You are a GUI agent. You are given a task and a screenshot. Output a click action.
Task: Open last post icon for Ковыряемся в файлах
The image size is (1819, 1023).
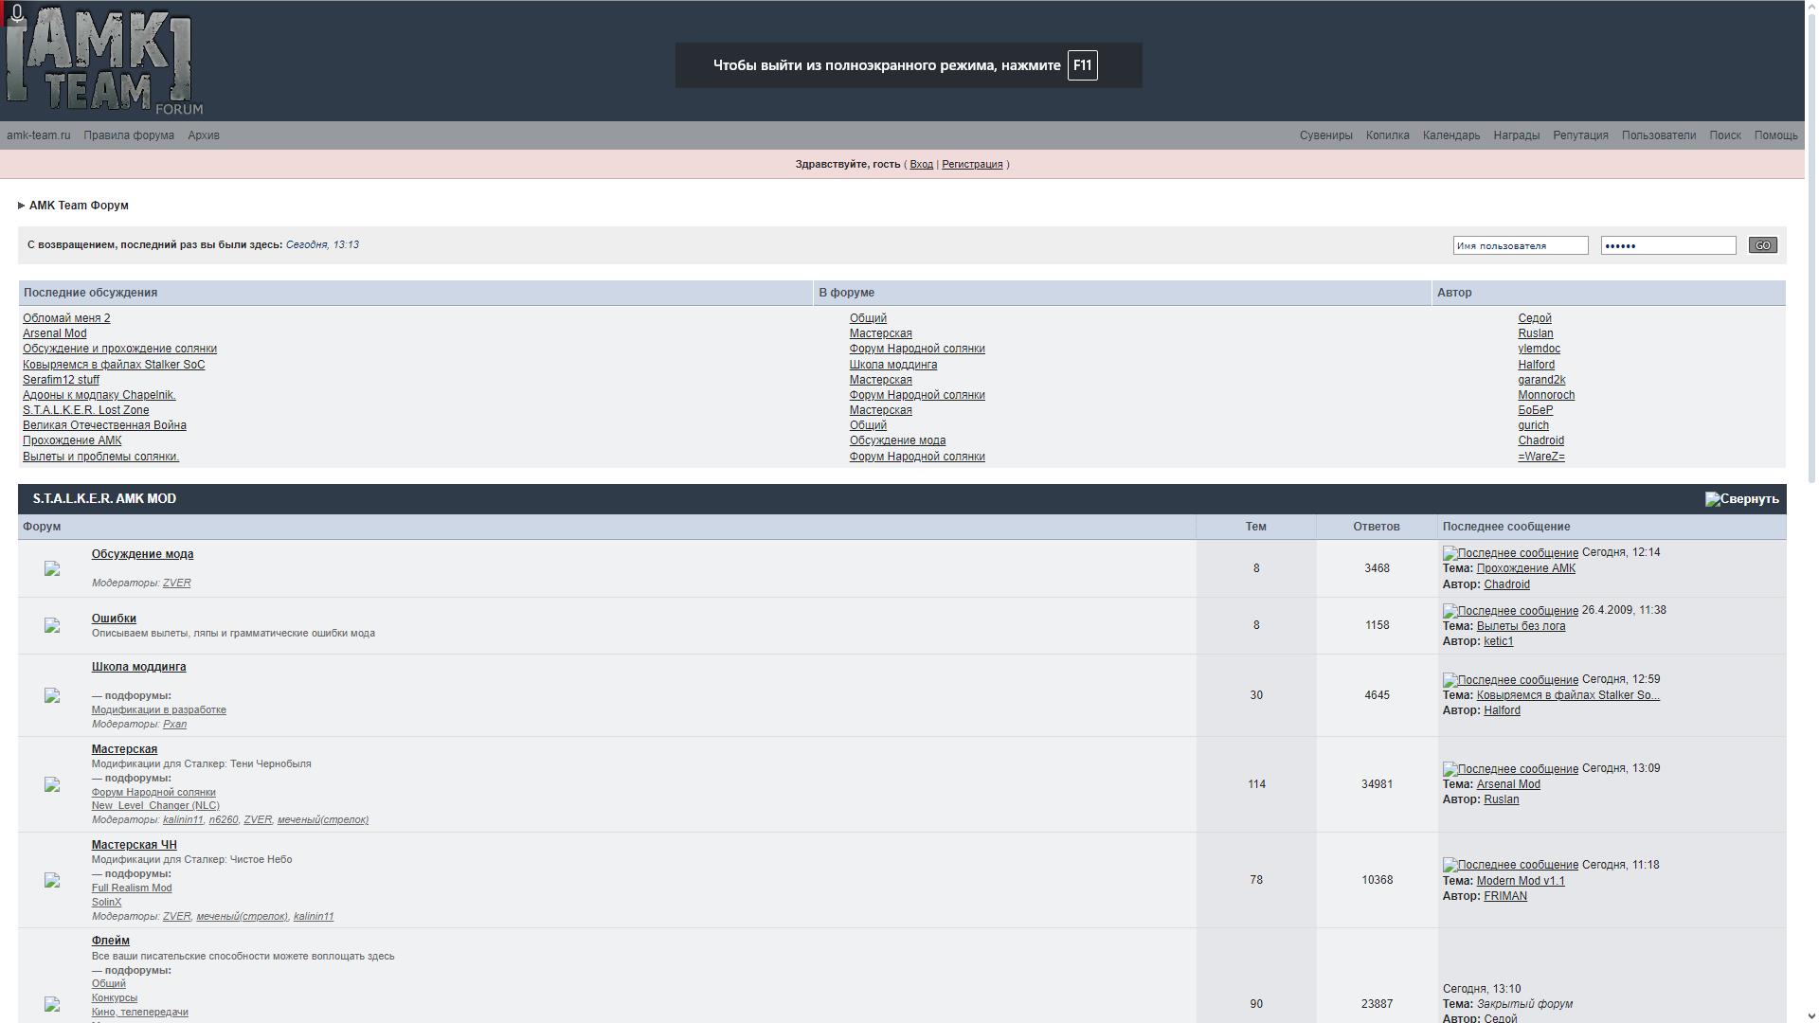pyautogui.click(x=1510, y=680)
